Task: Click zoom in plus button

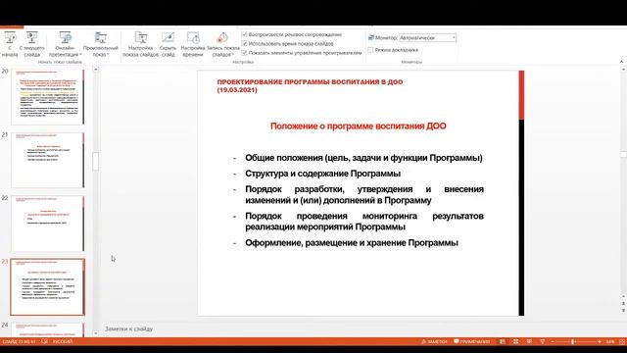Action: point(600,342)
